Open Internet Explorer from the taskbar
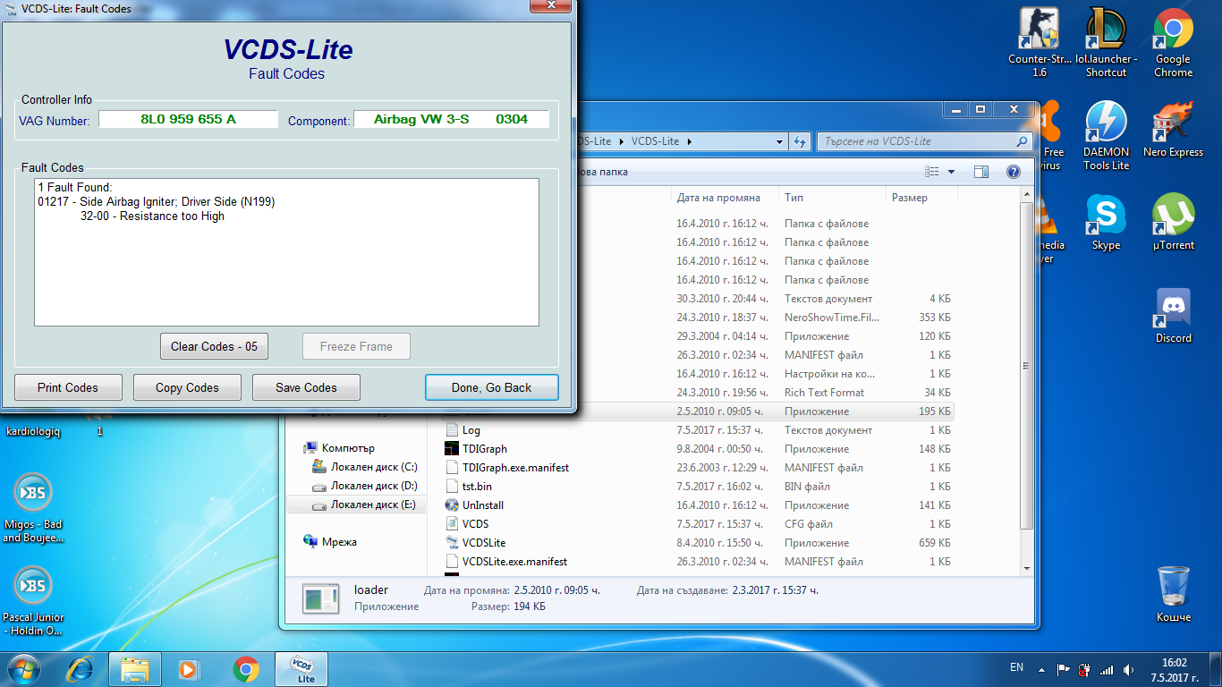Image resolution: width=1222 pixels, height=687 pixels. coord(82,668)
